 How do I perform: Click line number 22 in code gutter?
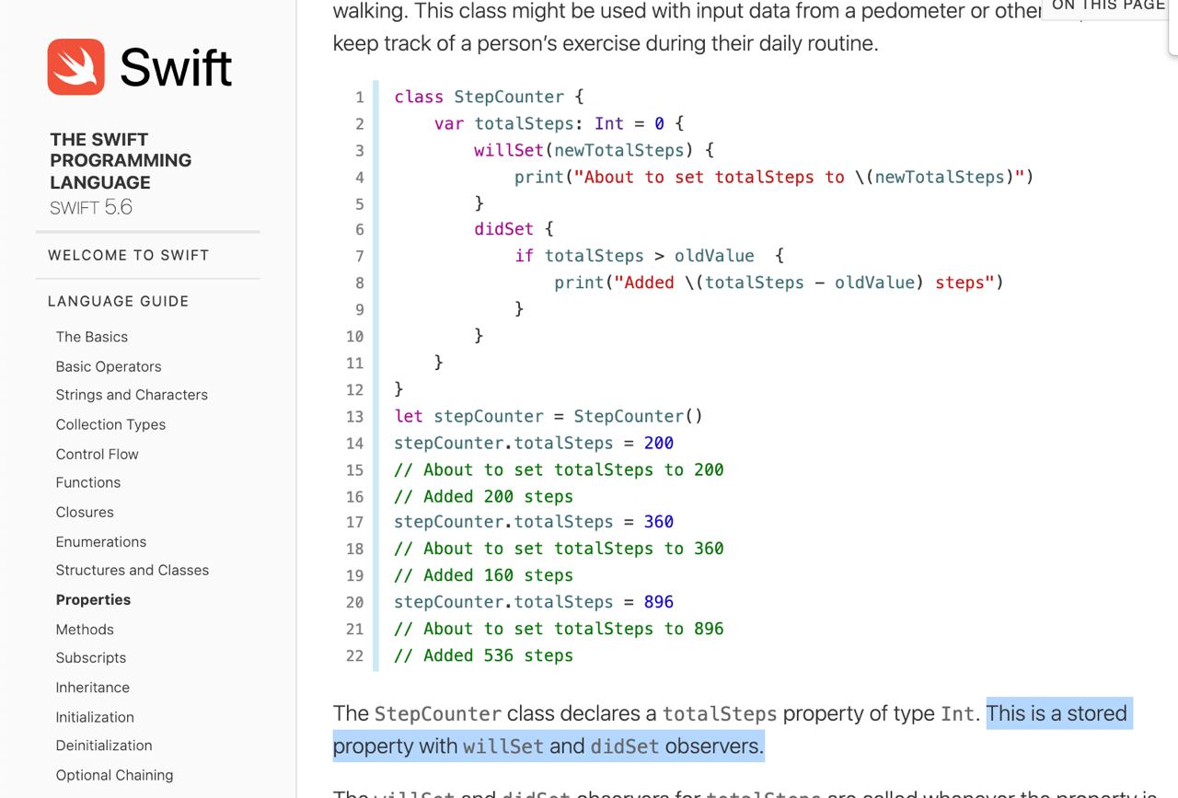coord(355,656)
